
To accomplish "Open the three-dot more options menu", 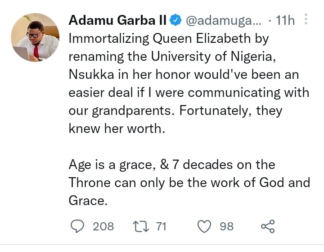I will click(306, 20).
